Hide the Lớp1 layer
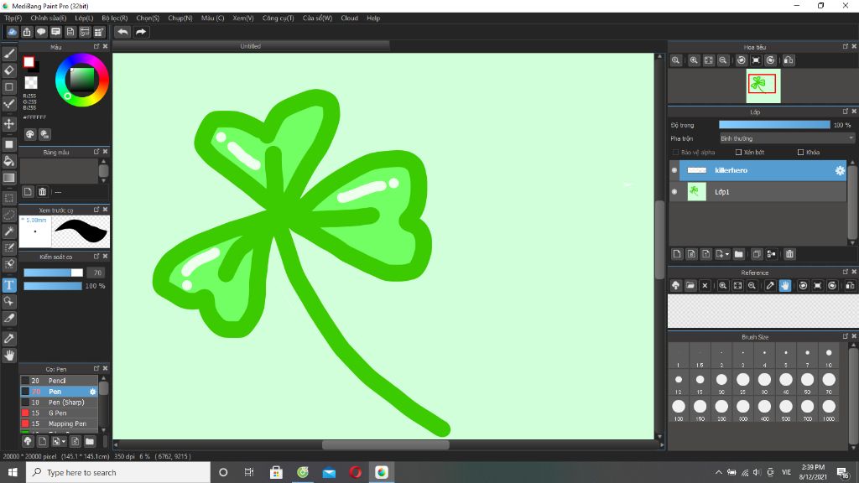 point(674,192)
